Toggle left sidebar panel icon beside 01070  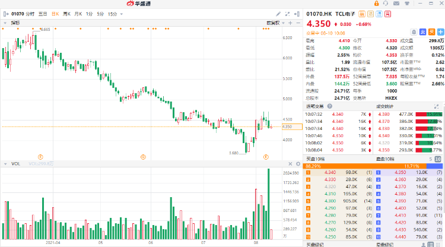6,14
